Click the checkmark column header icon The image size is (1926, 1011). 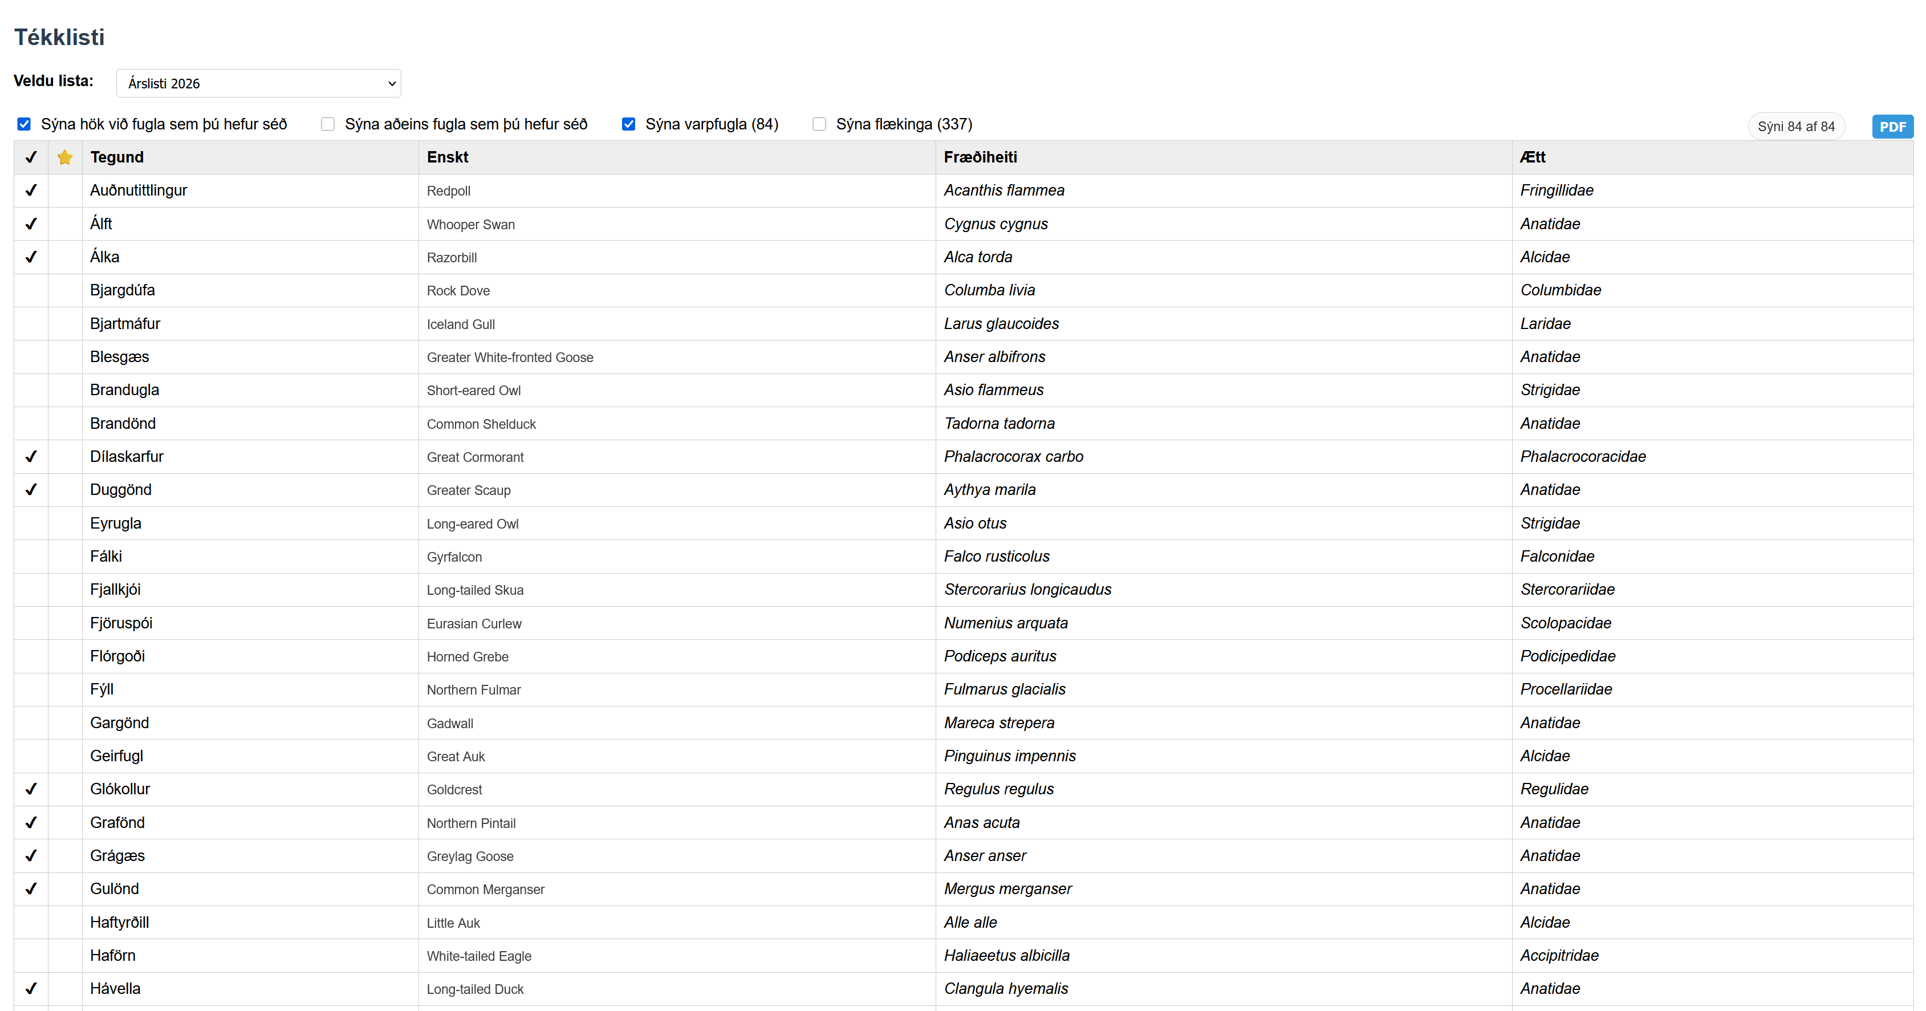[31, 157]
